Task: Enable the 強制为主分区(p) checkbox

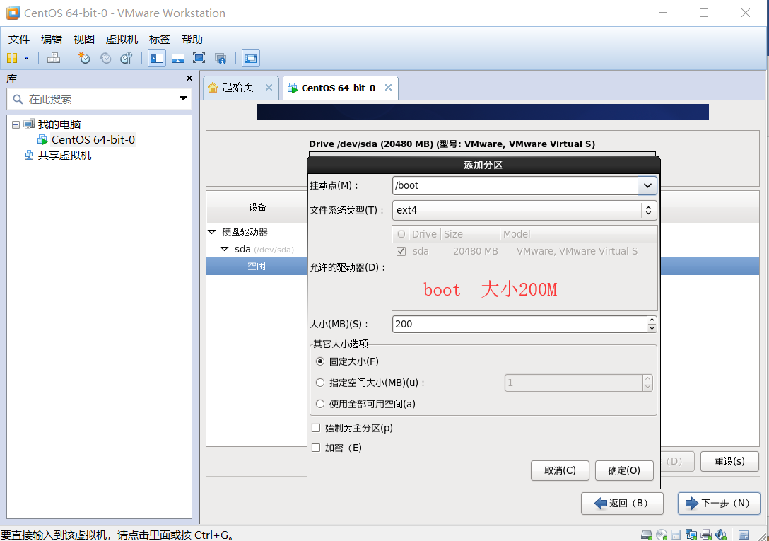Action: click(316, 428)
